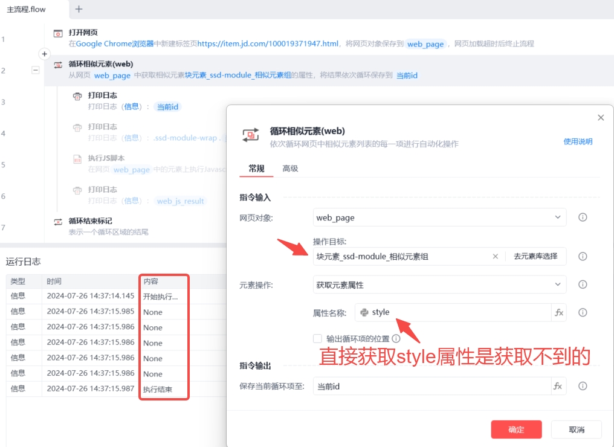Click the printer icon of line 4 打印日志
This screenshot has height=447, width=614.
tap(77, 127)
